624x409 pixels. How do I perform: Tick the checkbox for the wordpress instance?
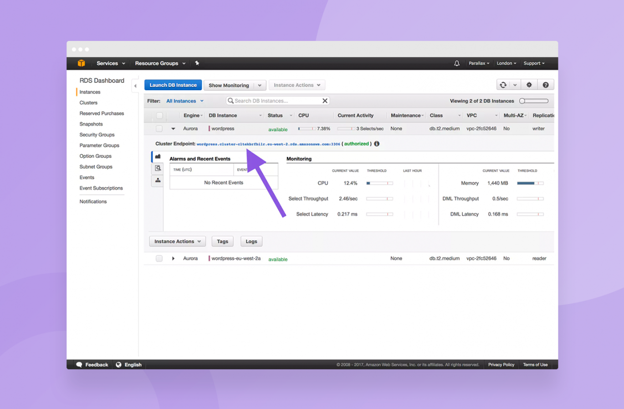159,129
